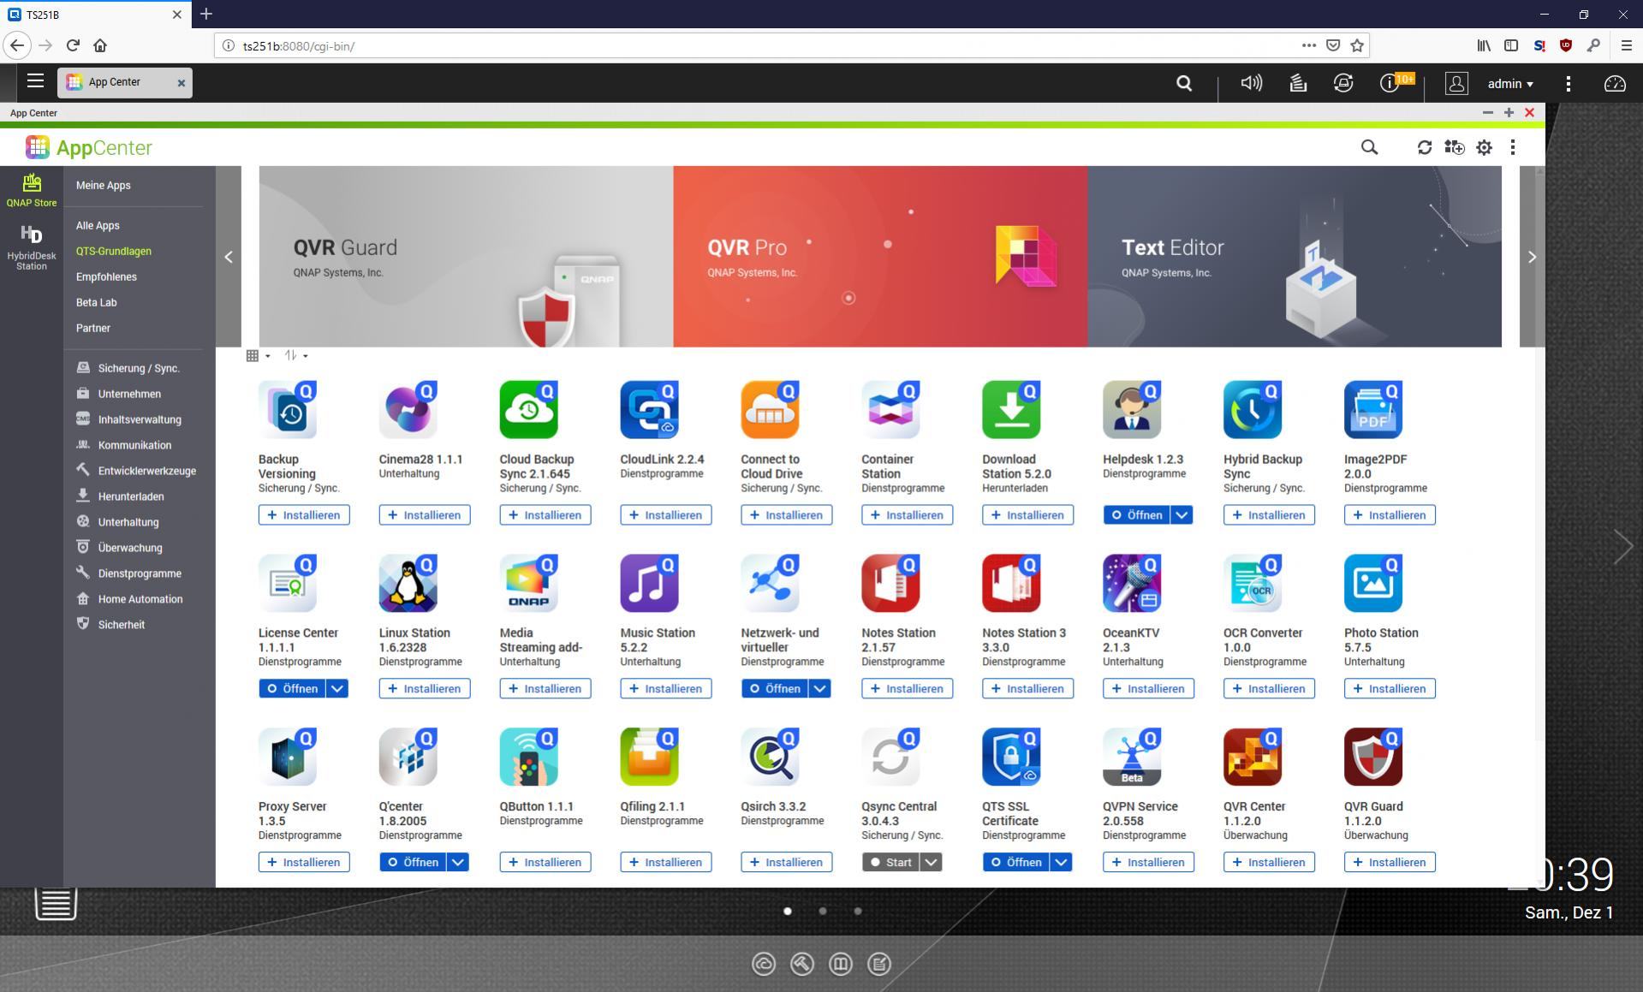Open the QTS main menu hamburger icon
This screenshot has width=1643, height=992.
coord(35,81)
